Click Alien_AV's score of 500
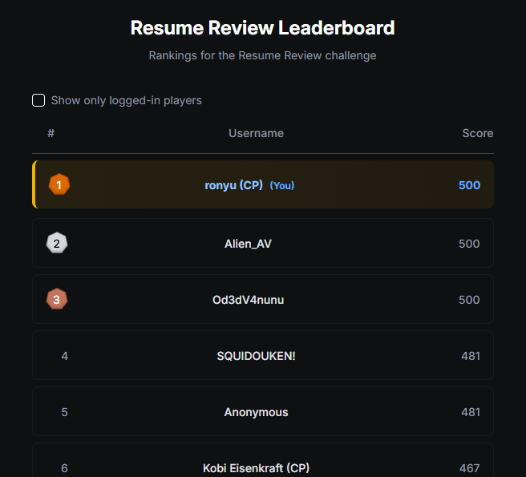The image size is (526, 477). coord(469,244)
